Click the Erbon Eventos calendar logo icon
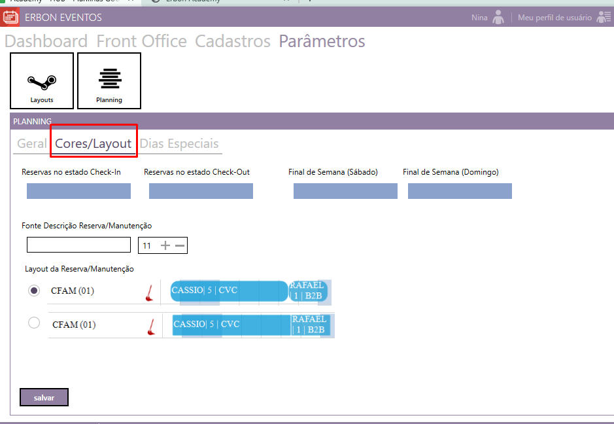The width and height of the screenshot is (614, 424). 10,17
